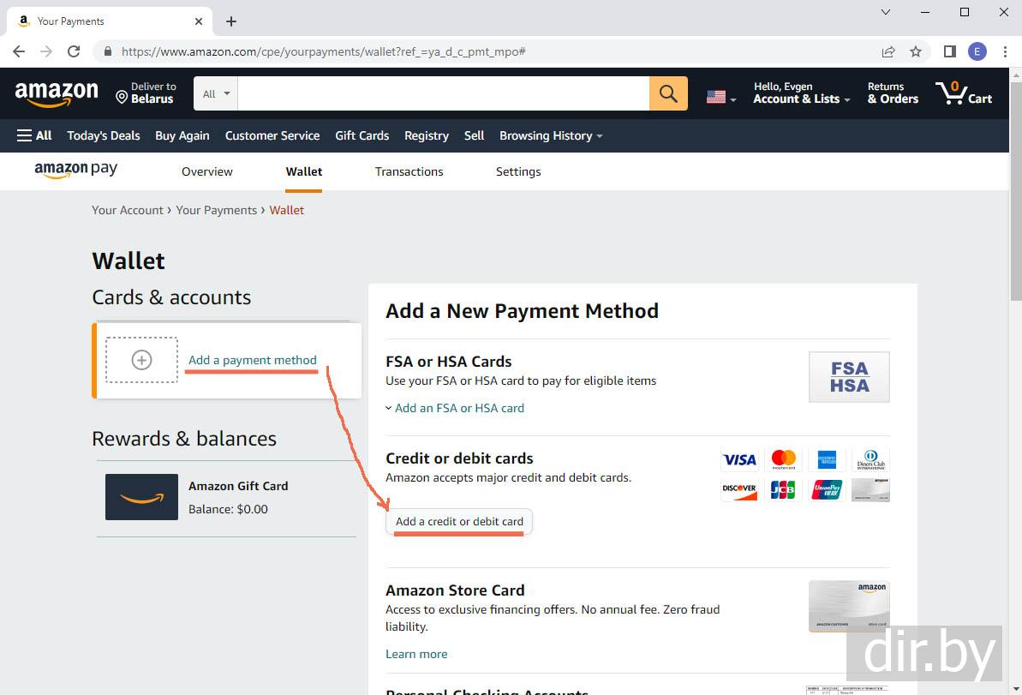Click the browser address bar URL
This screenshot has width=1022, height=695.
tap(323, 51)
